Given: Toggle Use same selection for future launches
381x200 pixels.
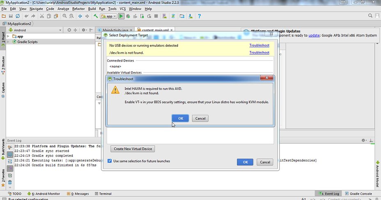Looking at the screenshot, I should coord(110,161).
